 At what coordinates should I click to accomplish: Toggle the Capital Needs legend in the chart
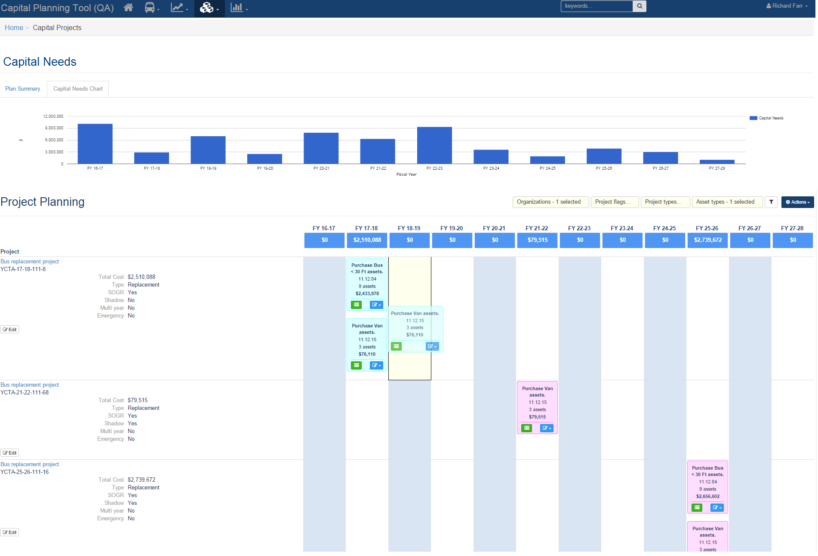766,118
